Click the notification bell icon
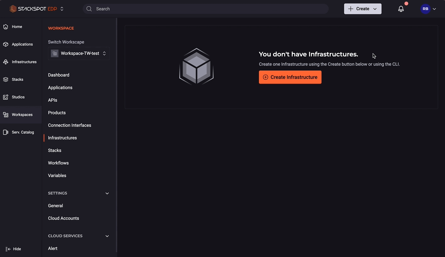The image size is (445, 257). (x=401, y=8)
